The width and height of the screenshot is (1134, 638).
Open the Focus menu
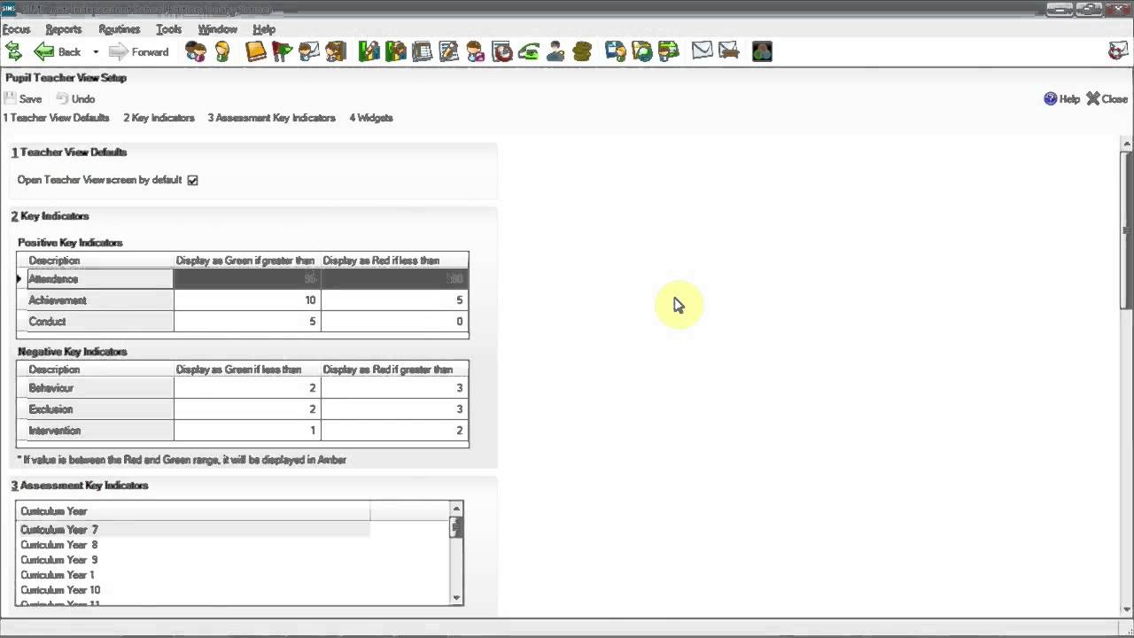16,29
